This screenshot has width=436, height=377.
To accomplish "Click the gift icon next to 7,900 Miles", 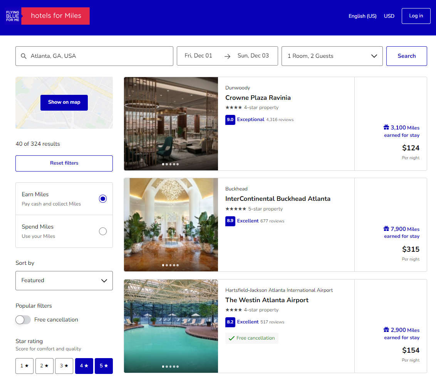I will (386, 229).
